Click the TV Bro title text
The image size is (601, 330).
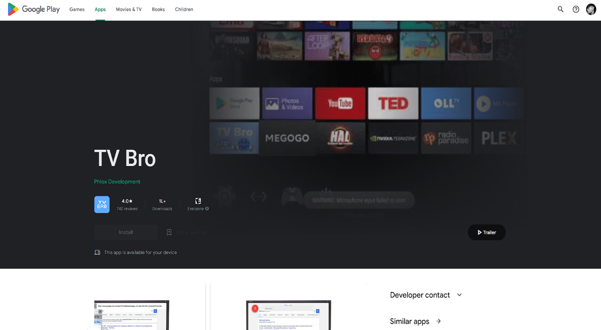click(125, 158)
